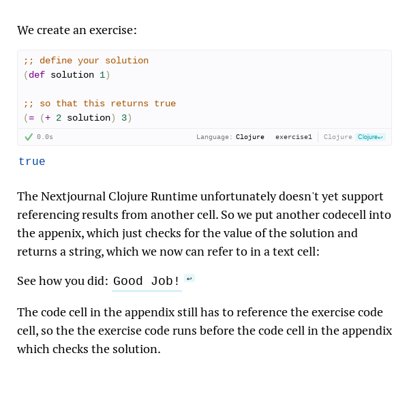Click the exercise1 cell name
The height and width of the screenshot is (409, 409).
pyautogui.click(x=294, y=137)
